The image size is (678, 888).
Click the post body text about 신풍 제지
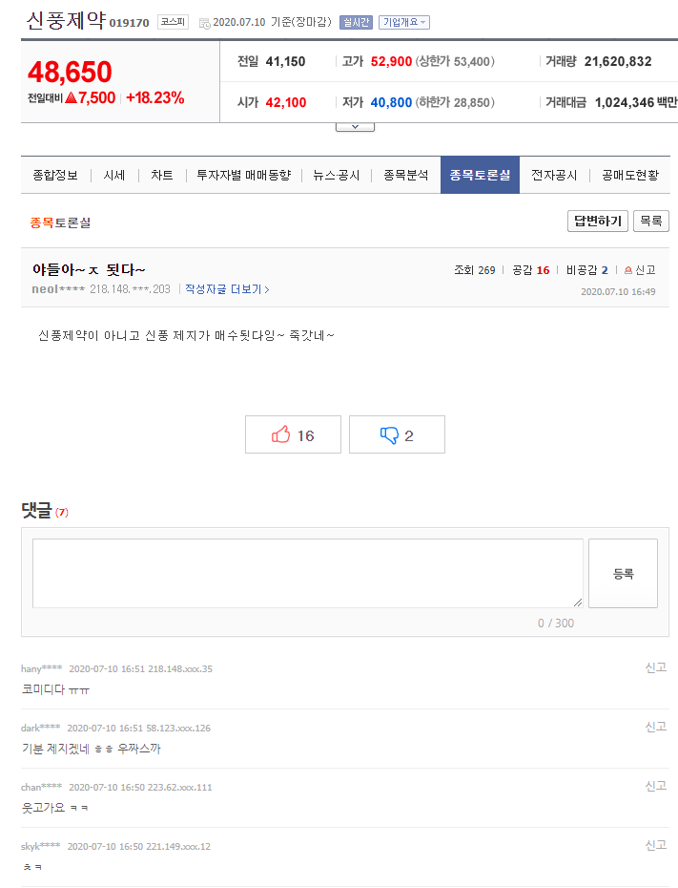point(186,336)
